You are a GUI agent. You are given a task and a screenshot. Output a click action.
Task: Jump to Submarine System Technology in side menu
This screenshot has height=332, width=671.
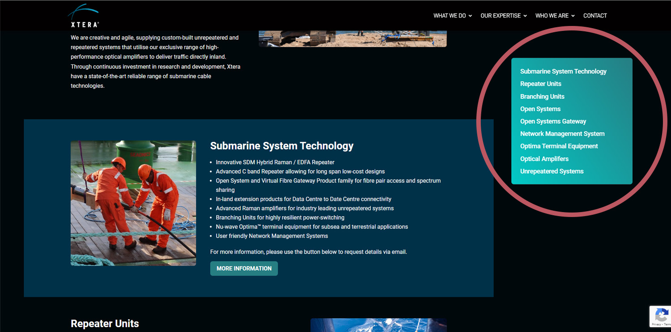click(x=563, y=71)
